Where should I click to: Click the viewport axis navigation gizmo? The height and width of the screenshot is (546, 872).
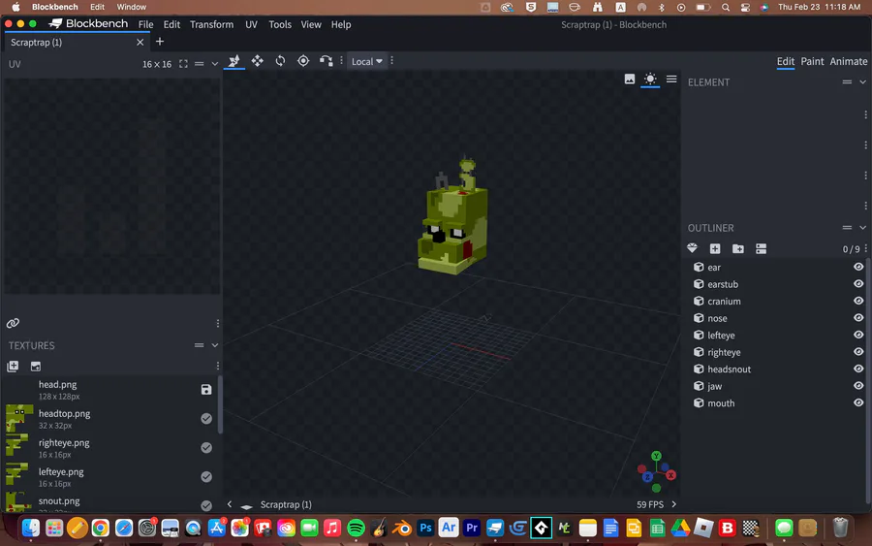[657, 472]
